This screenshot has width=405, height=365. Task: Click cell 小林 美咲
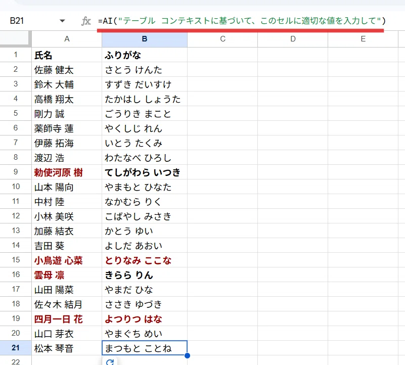[x=67, y=216]
